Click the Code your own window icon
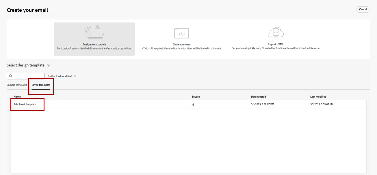 point(181,34)
